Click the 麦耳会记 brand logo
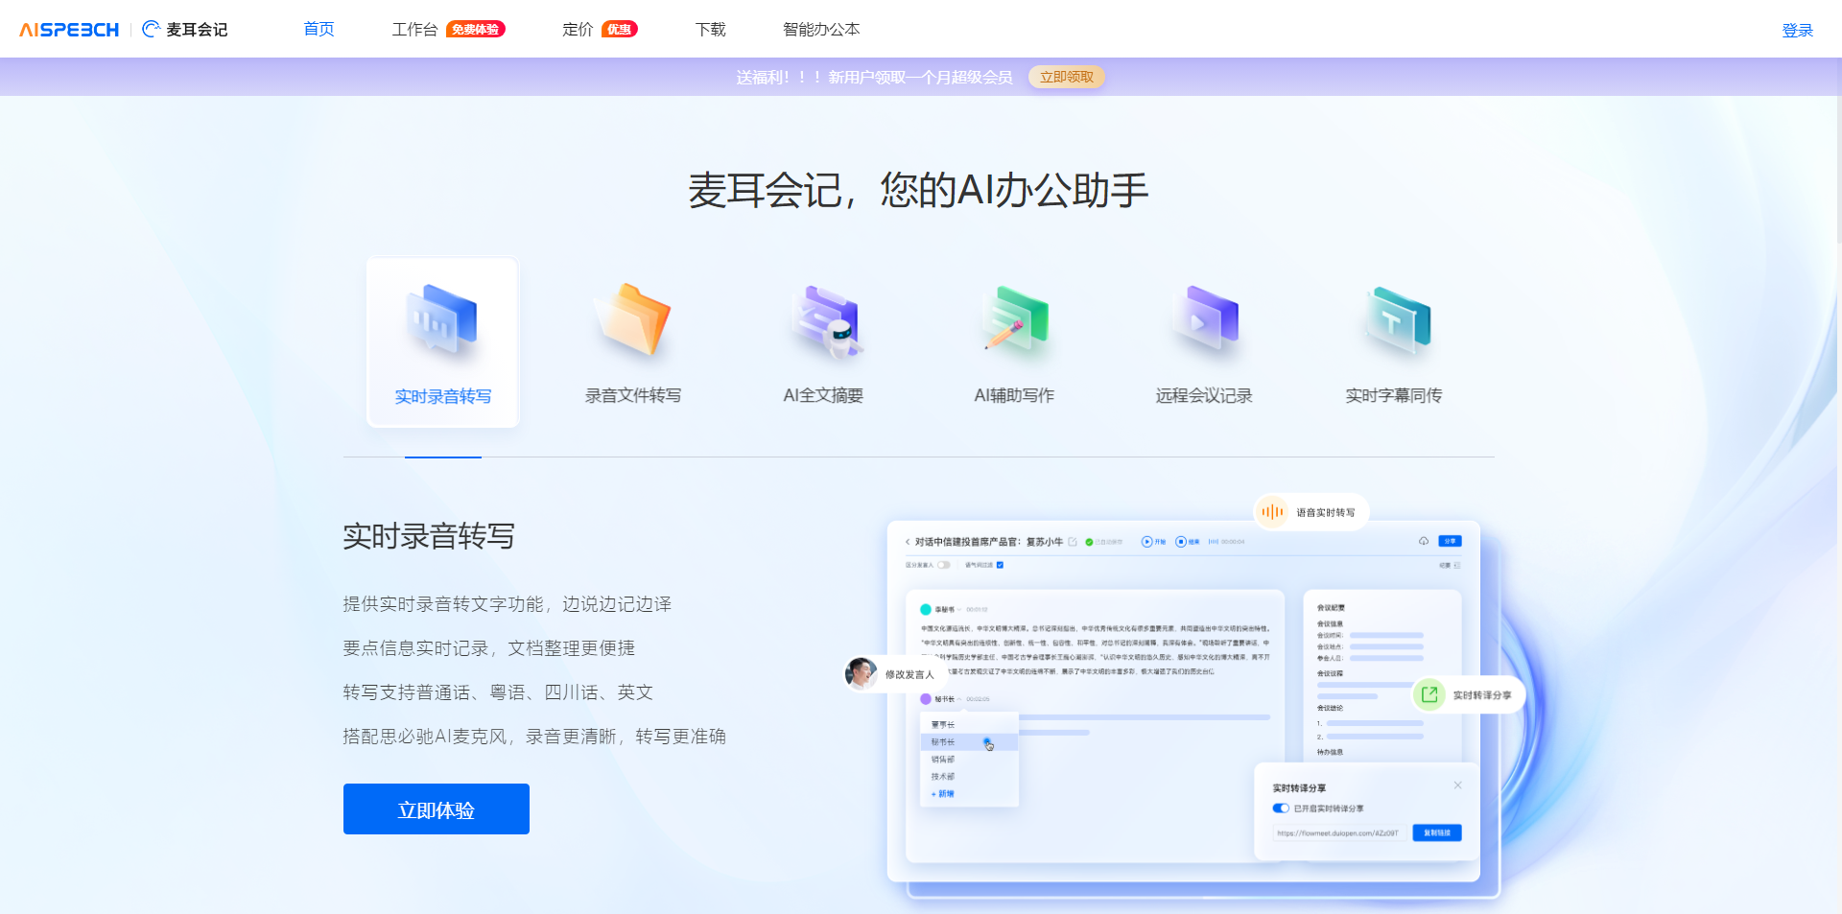The width and height of the screenshot is (1842, 914). point(185,30)
